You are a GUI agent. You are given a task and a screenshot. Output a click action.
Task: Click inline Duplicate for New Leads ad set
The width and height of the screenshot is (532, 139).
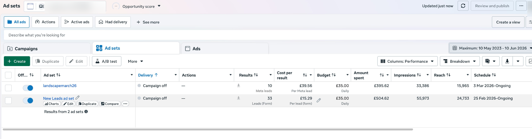pos(87,104)
